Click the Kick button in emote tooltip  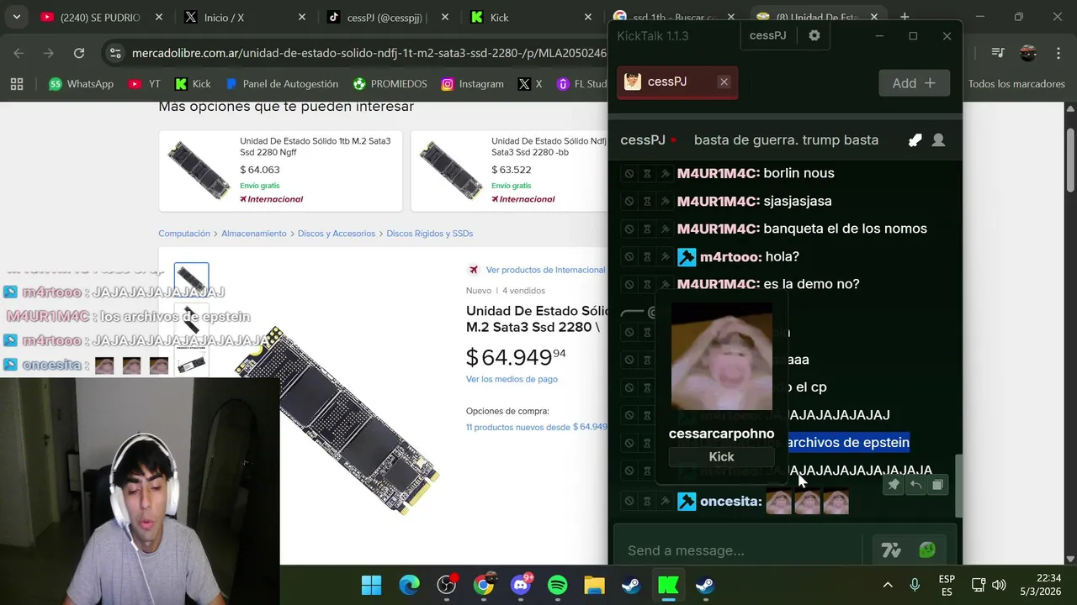[721, 457]
